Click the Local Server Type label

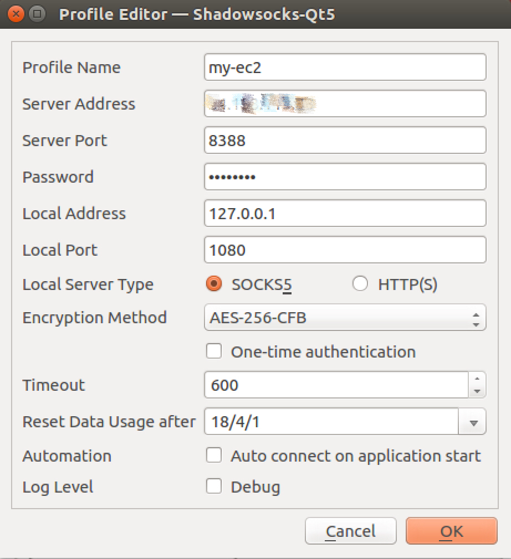(88, 284)
